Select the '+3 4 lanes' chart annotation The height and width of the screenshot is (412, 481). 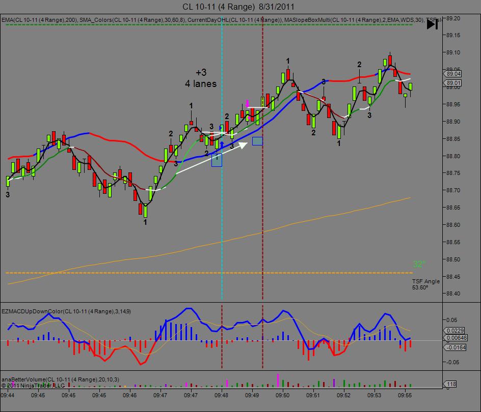201,78
